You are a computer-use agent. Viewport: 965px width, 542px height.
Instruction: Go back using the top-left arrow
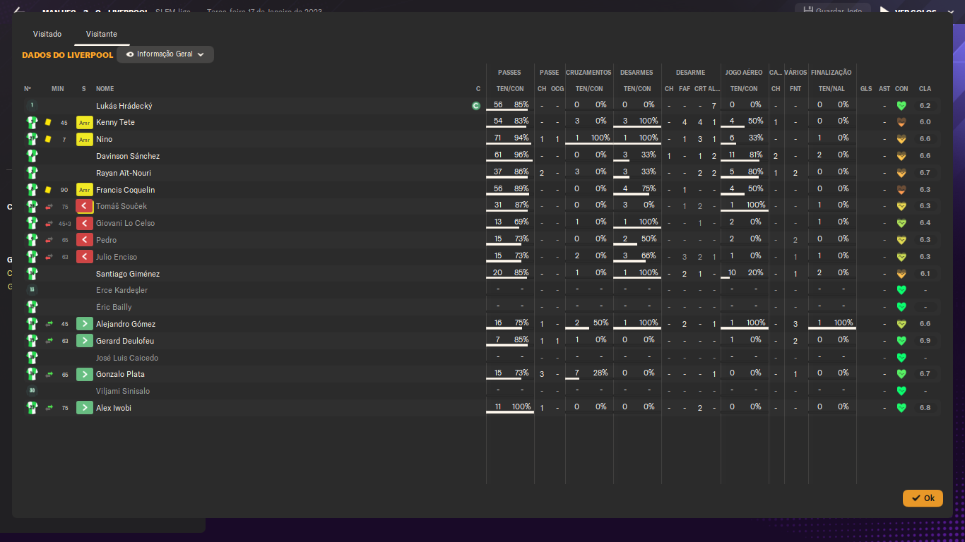[x=18, y=11]
